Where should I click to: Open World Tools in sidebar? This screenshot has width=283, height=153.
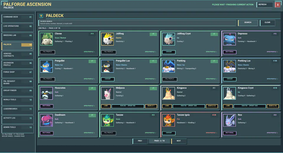coord(17,101)
